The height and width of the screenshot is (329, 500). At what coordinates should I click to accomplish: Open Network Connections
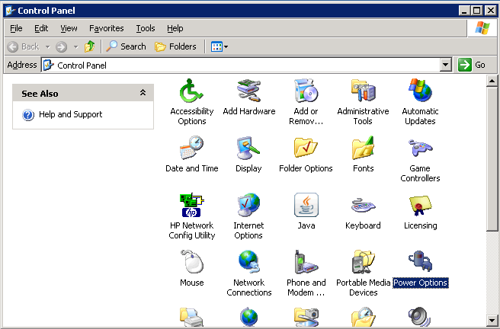click(x=248, y=264)
